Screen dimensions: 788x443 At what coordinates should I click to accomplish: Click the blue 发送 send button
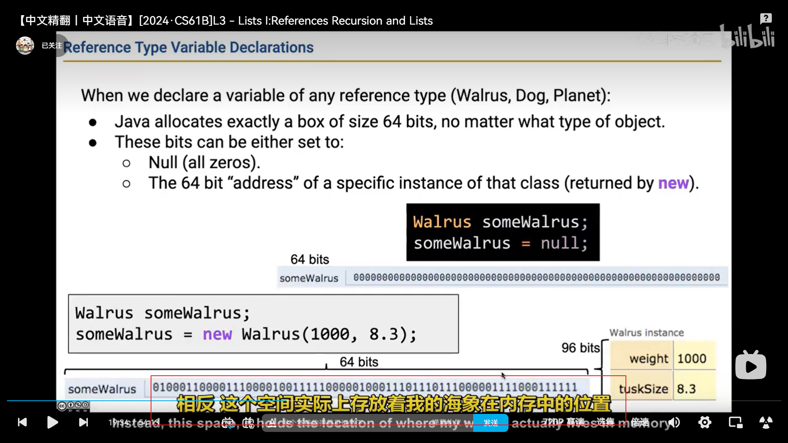(x=490, y=422)
